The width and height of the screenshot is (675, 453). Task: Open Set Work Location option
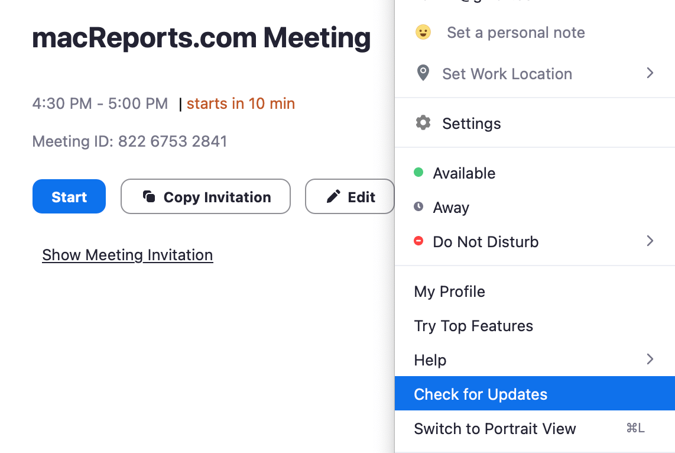[x=535, y=74]
